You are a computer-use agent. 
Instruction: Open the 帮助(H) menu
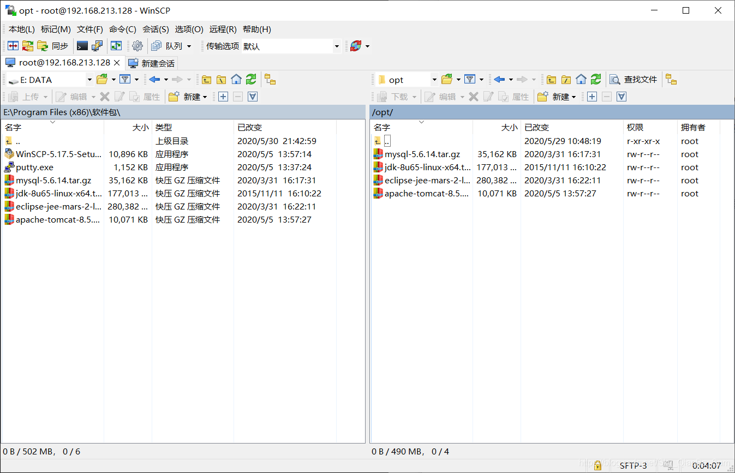[x=257, y=29]
